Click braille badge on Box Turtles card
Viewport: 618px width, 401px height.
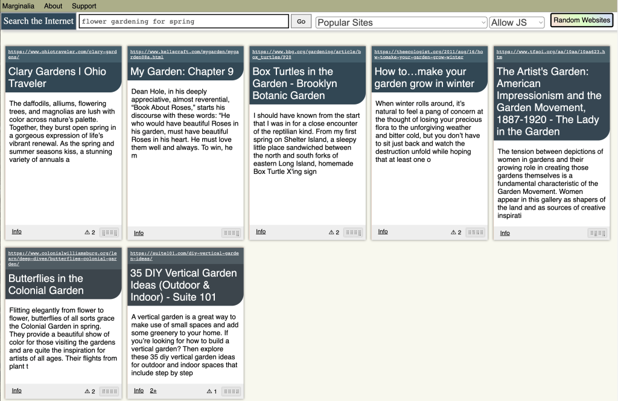point(353,233)
